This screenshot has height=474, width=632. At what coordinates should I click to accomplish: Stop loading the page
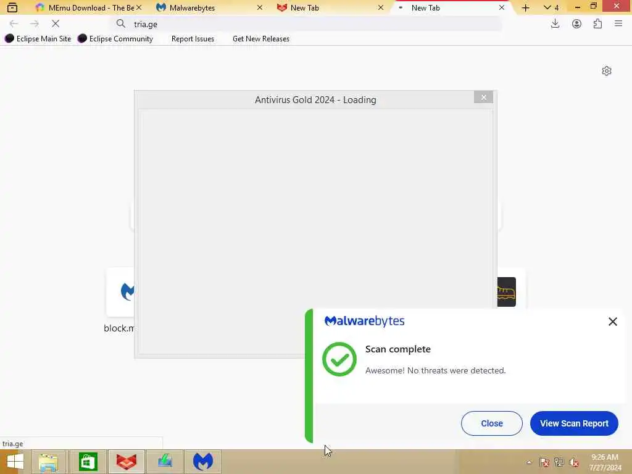click(x=56, y=24)
